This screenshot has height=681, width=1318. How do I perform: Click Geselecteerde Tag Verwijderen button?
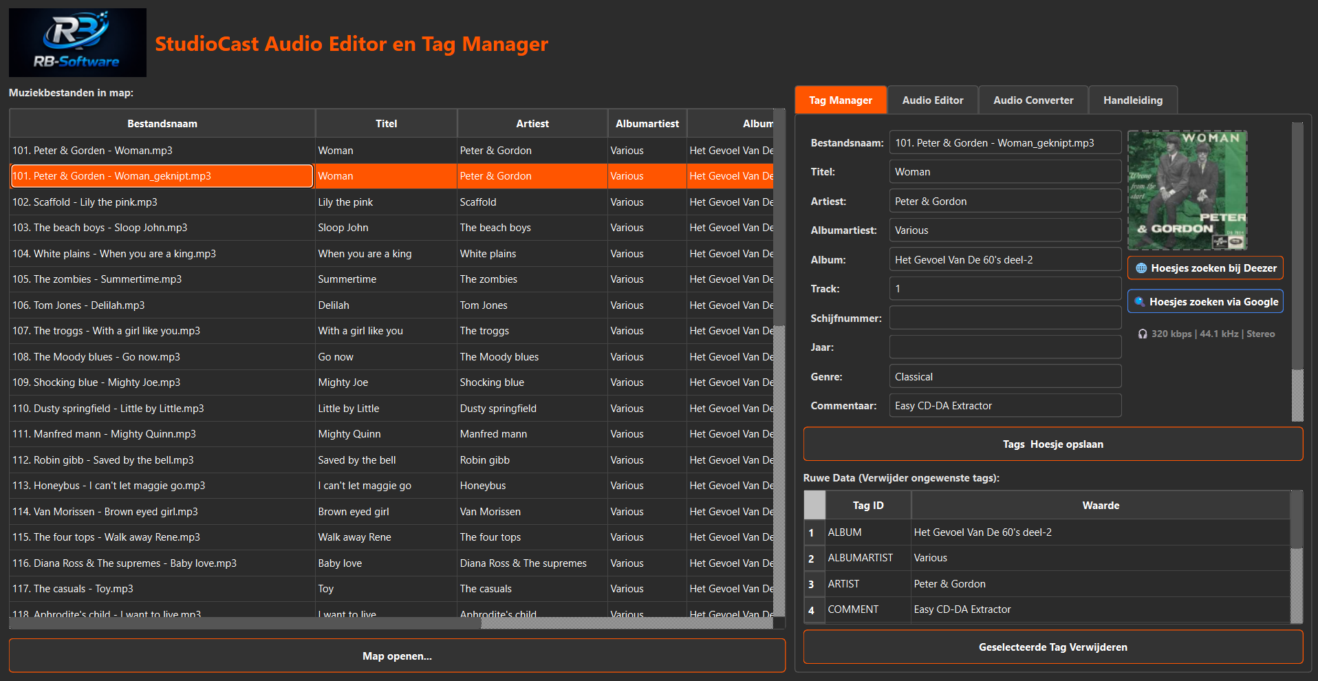click(x=1053, y=647)
